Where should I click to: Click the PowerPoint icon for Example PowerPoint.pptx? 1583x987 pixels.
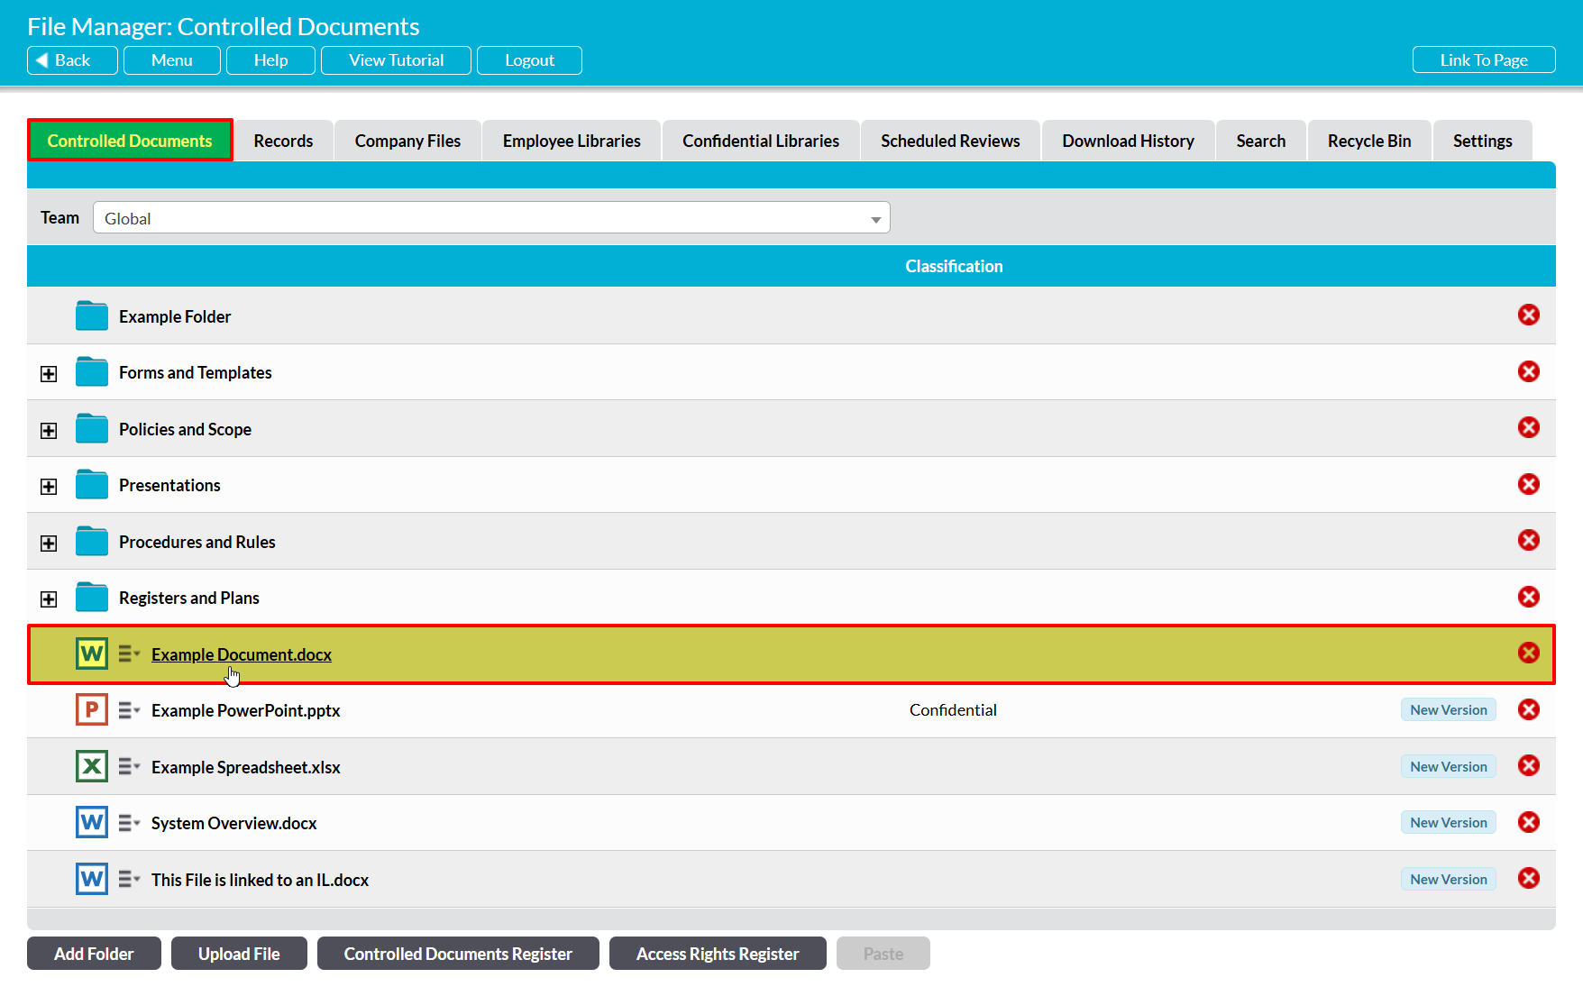click(x=92, y=710)
